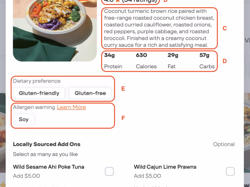Select the Gluten-free dietary chip
Screen dimensions: 250x187
(90, 93)
